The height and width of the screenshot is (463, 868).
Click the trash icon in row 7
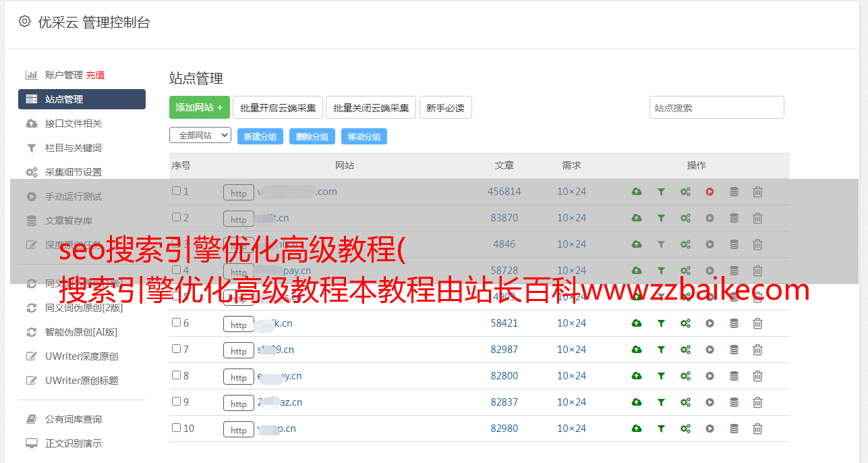coord(757,350)
